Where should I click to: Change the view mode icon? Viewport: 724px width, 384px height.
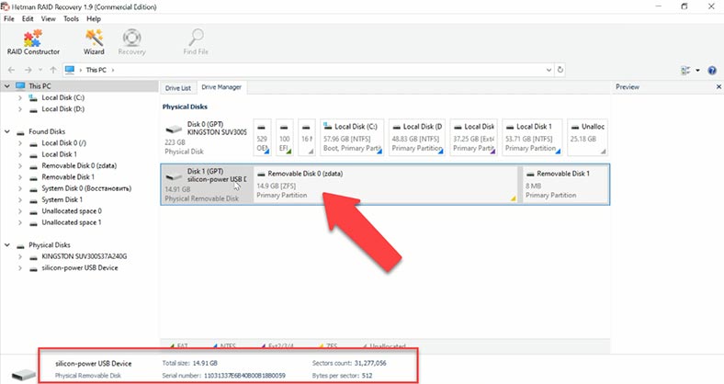tap(685, 70)
